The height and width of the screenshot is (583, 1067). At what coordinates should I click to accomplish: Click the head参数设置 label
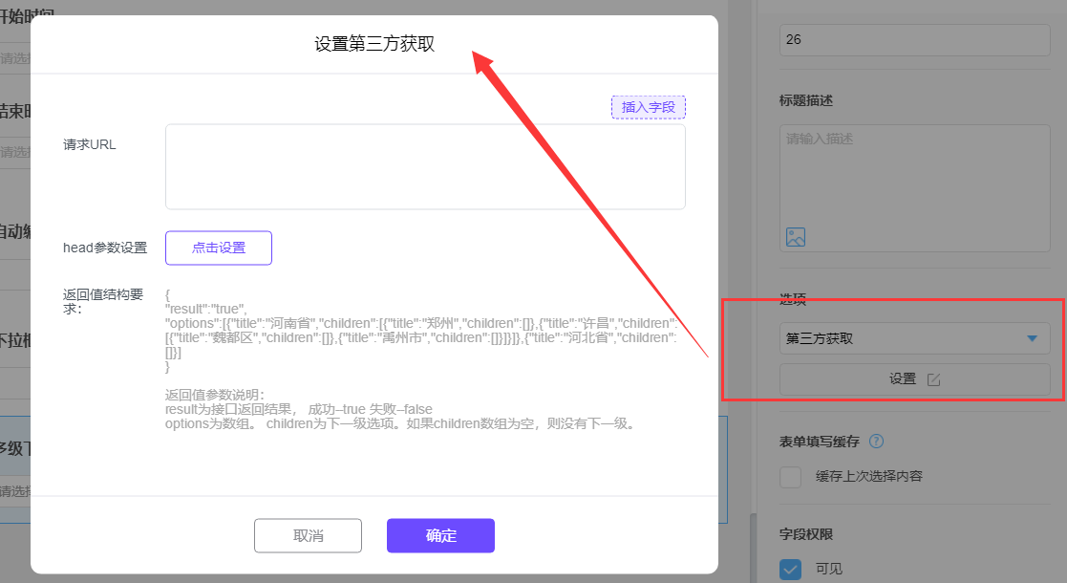point(105,248)
